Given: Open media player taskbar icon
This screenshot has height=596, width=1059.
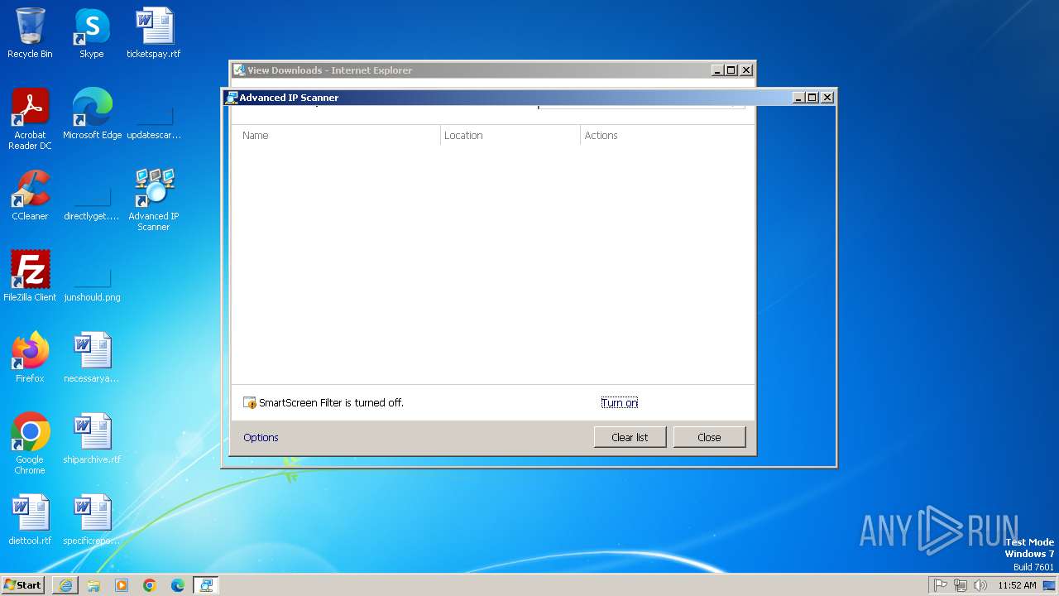Looking at the screenshot, I should [x=122, y=585].
